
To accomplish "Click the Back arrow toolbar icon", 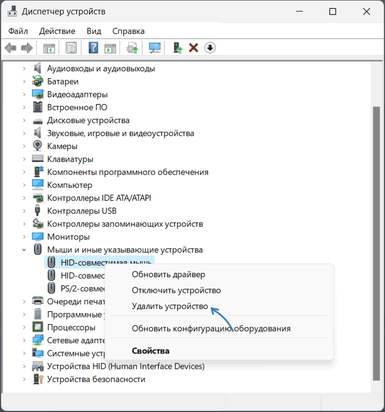I will pos(10,48).
